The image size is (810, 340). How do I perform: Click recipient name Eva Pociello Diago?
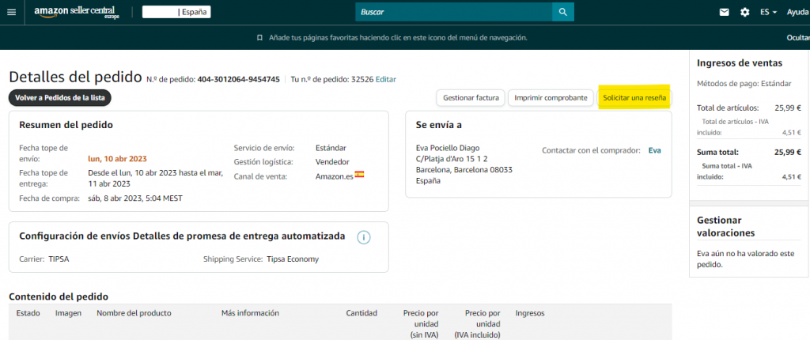[448, 148]
